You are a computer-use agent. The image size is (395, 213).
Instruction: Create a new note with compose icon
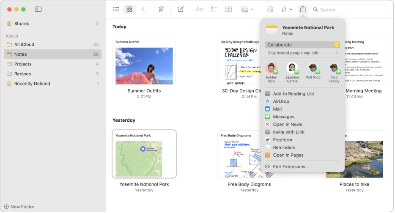pos(181,9)
